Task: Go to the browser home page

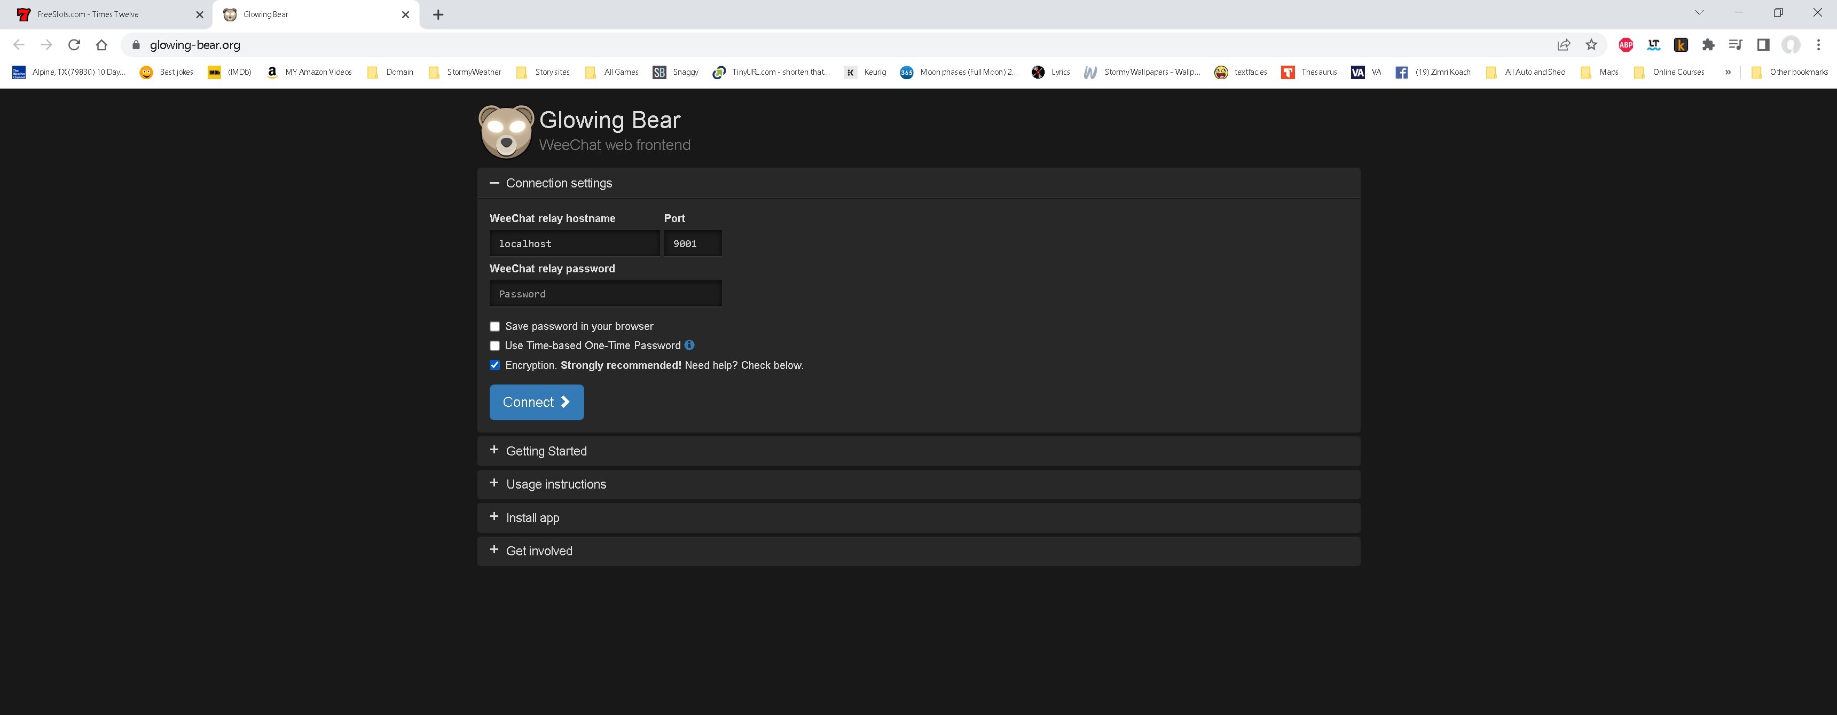Action: [x=101, y=45]
